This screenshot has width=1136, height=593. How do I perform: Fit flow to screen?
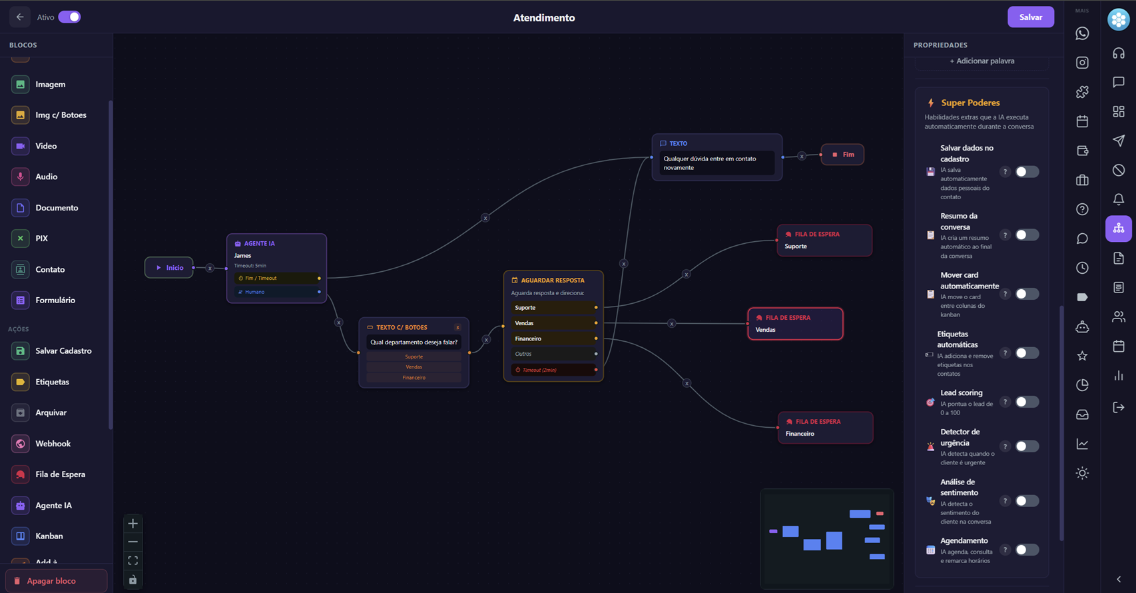pos(133,560)
